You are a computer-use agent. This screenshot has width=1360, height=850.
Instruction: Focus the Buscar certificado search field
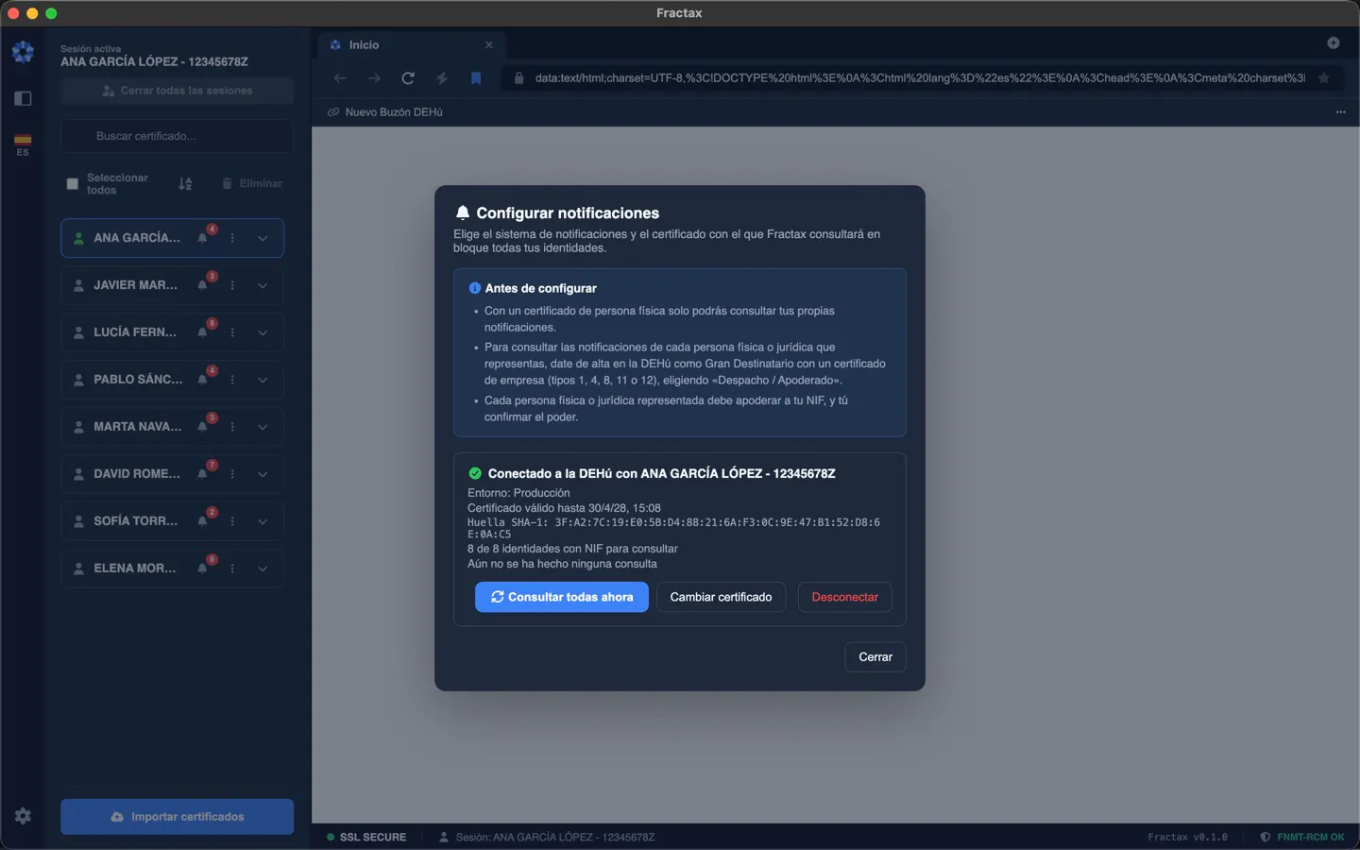[x=178, y=136]
